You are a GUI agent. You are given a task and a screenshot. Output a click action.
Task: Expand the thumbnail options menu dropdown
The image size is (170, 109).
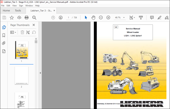[13, 32]
